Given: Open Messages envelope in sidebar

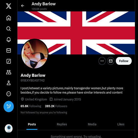Looking at the screenshot, I should coord(9,50).
